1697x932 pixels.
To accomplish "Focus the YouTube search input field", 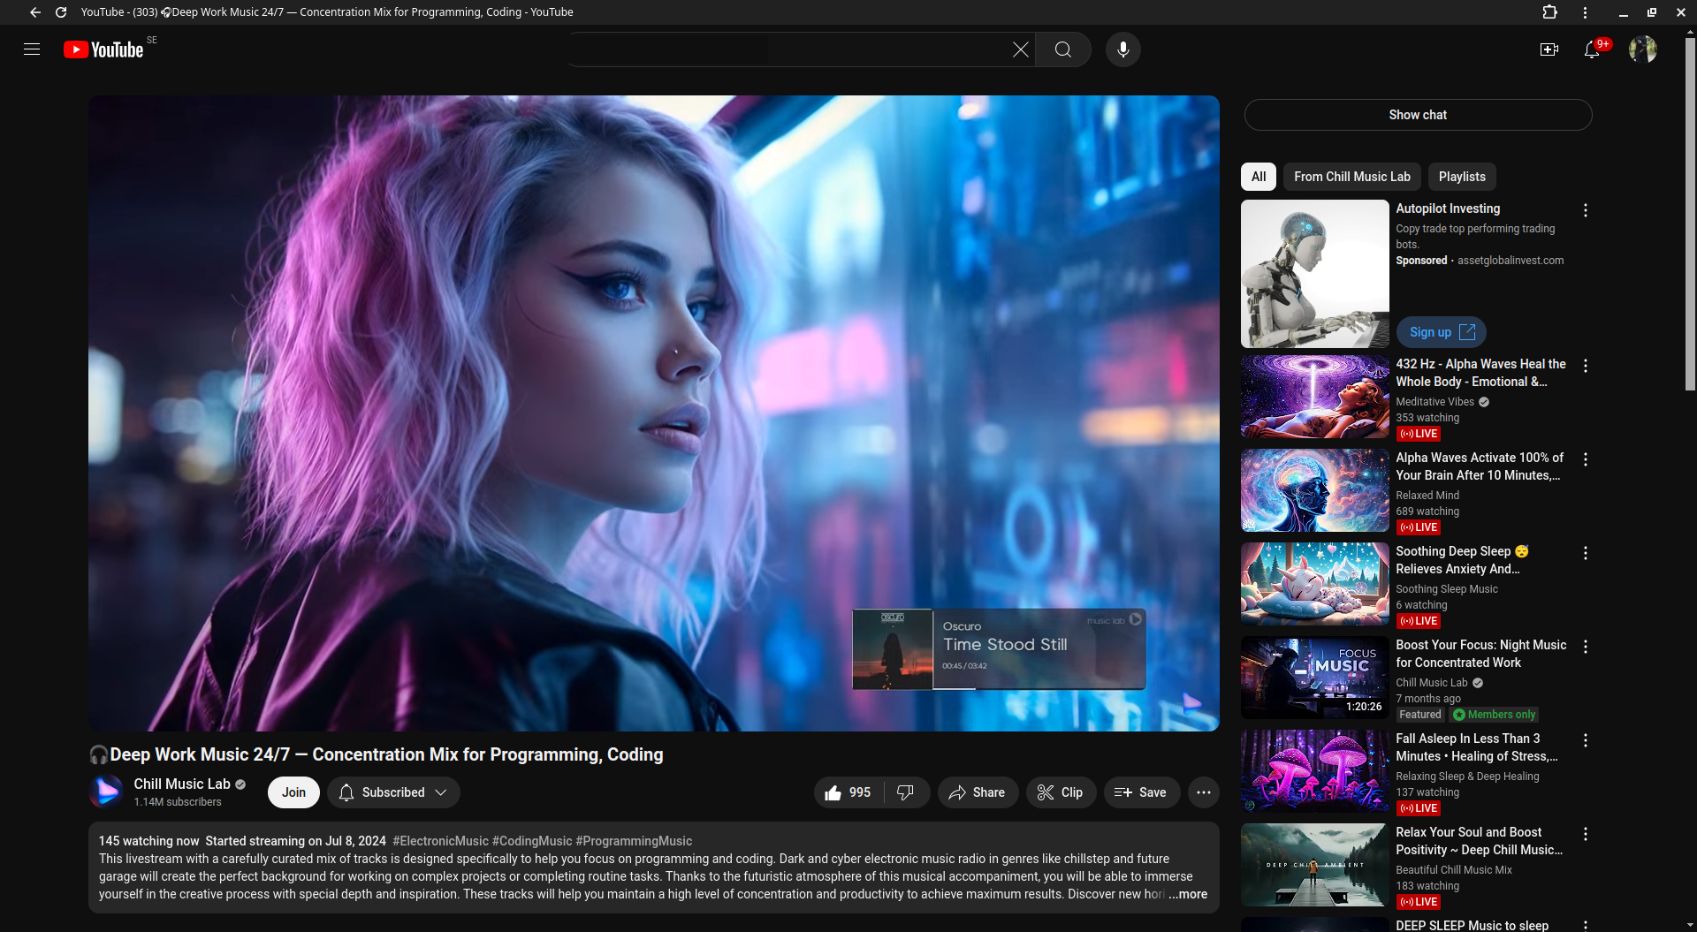I will [800, 49].
